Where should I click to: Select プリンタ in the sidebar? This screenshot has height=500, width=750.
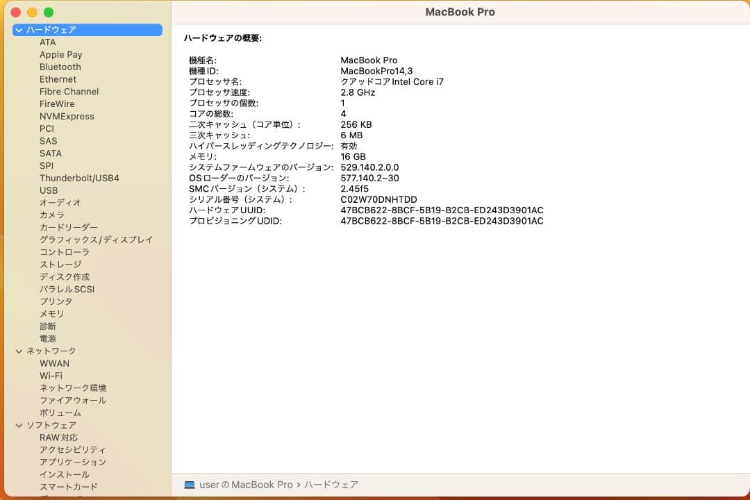(x=56, y=301)
